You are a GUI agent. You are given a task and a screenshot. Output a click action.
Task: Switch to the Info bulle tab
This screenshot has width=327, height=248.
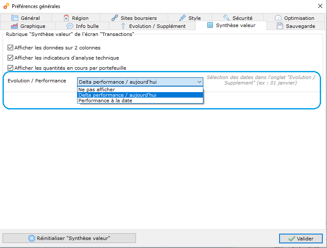tap(82, 26)
